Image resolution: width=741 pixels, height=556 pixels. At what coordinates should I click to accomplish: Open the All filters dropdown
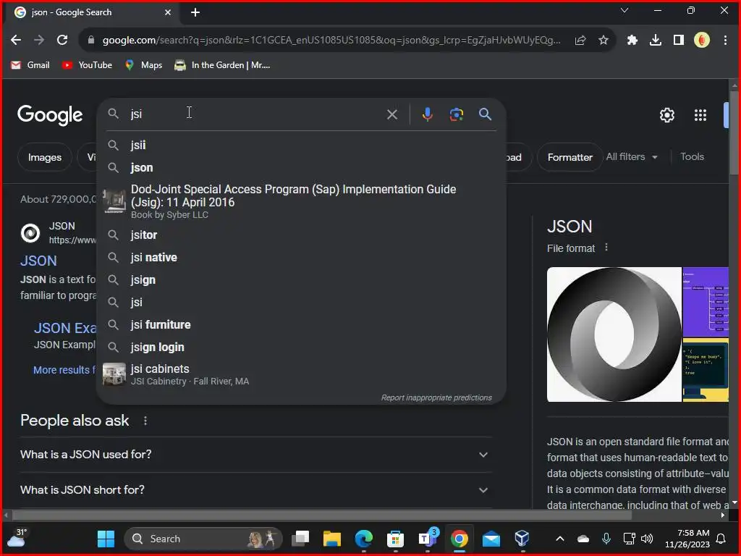point(632,156)
